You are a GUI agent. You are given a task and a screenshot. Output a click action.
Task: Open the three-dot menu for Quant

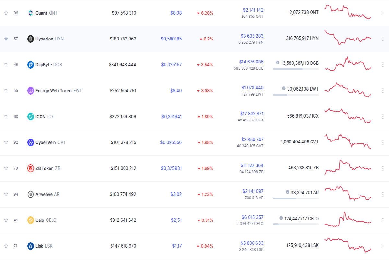point(383,13)
